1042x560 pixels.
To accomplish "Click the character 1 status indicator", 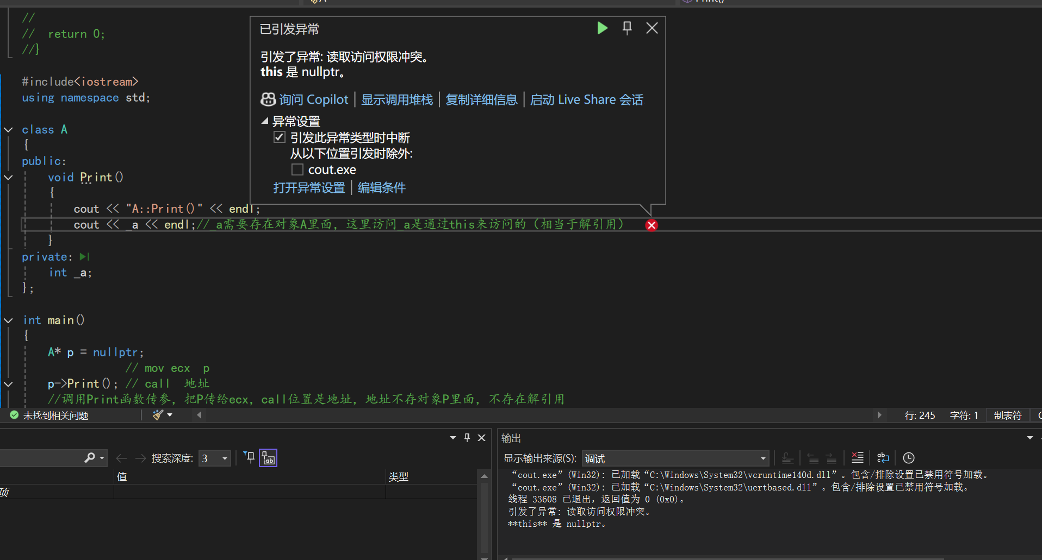I will tap(964, 416).
